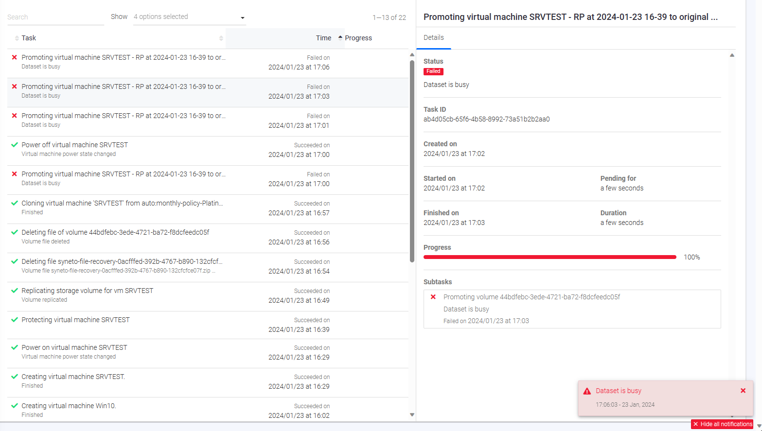Click green checkmark beside Power off SRVTEST

pyautogui.click(x=15, y=145)
